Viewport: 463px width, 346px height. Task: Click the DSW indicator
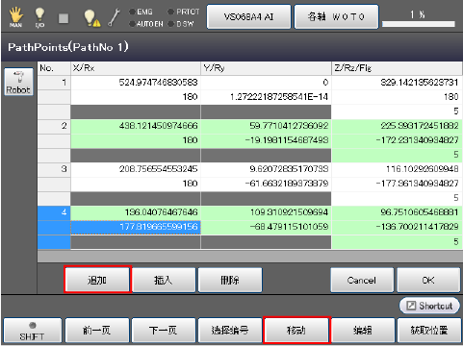181,24
